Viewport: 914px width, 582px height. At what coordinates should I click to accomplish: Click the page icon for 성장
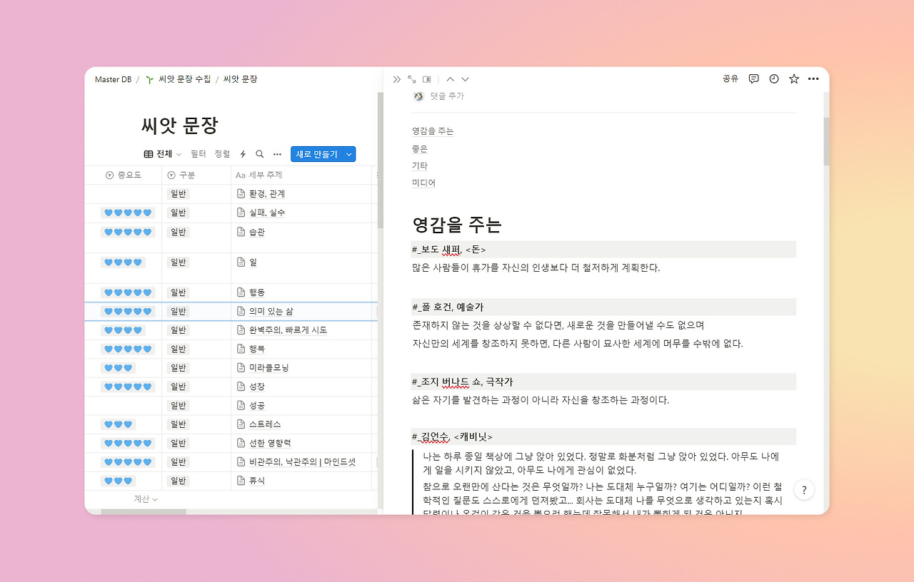coord(241,387)
